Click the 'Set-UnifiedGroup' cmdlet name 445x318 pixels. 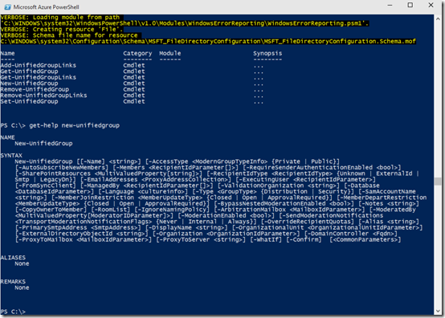(29, 101)
